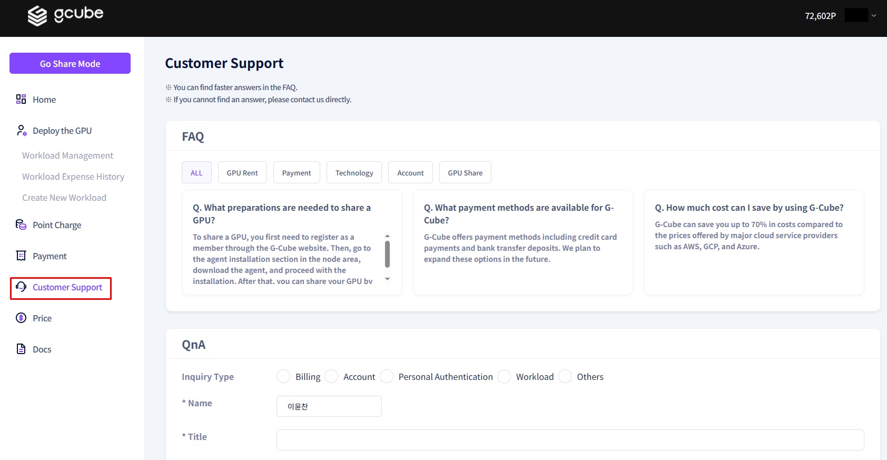Screen dimensions: 887x460
Task: Open the Workload Expense History link
Action: coord(73,177)
